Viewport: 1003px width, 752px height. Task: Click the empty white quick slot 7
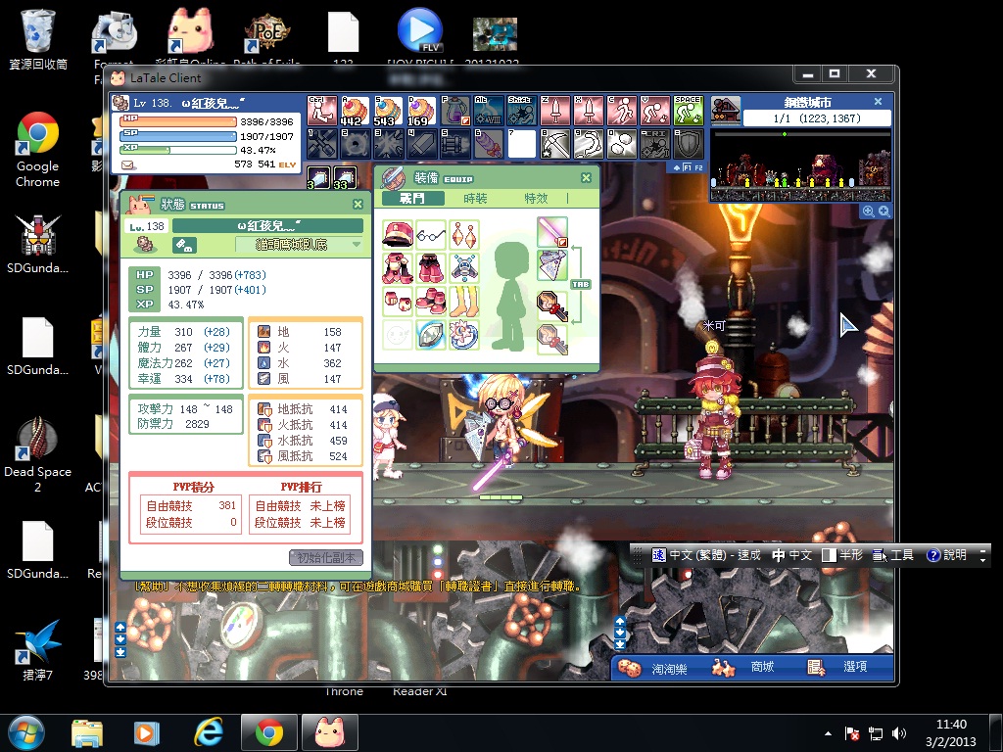pos(522,144)
